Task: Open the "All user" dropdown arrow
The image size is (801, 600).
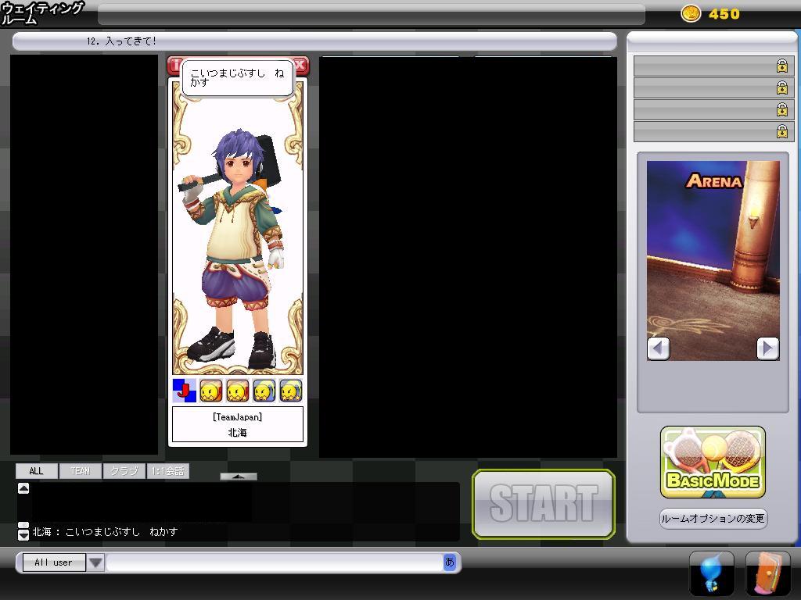Action: [95, 562]
